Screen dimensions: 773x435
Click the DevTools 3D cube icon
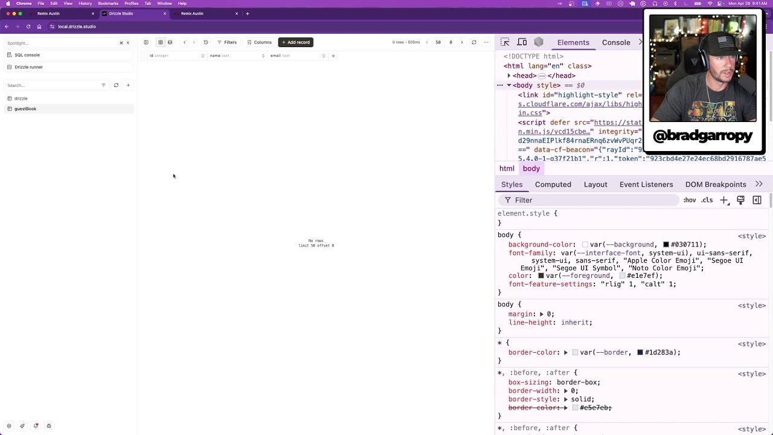pos(539,42)
